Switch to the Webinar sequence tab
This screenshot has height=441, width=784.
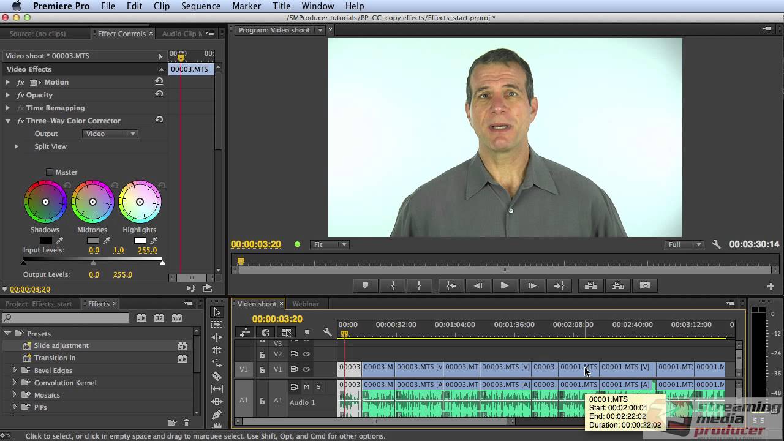(x=306, y=304)
